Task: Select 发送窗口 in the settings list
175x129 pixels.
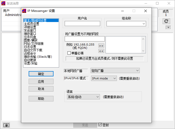Action: (41, 30)
